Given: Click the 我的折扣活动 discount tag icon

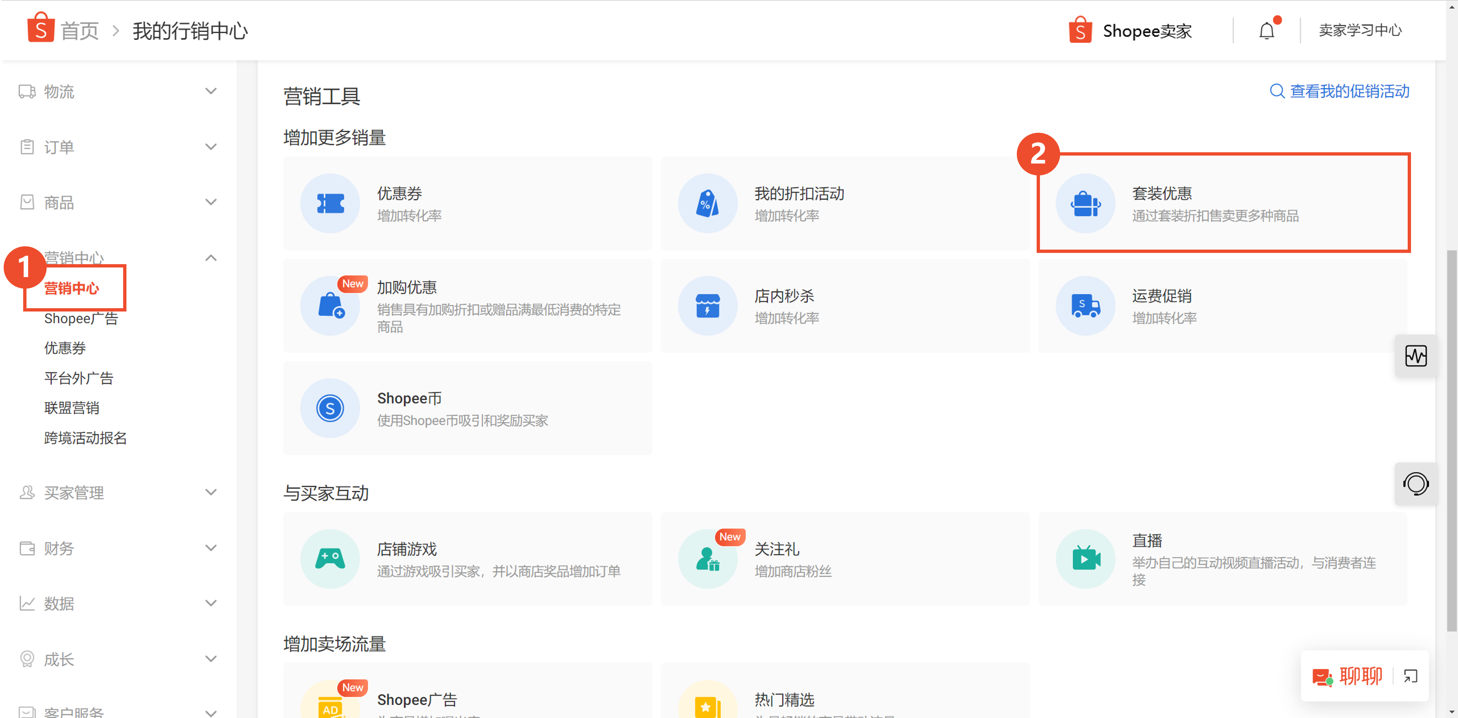Looking at the screenshot, I should point(708,203).
